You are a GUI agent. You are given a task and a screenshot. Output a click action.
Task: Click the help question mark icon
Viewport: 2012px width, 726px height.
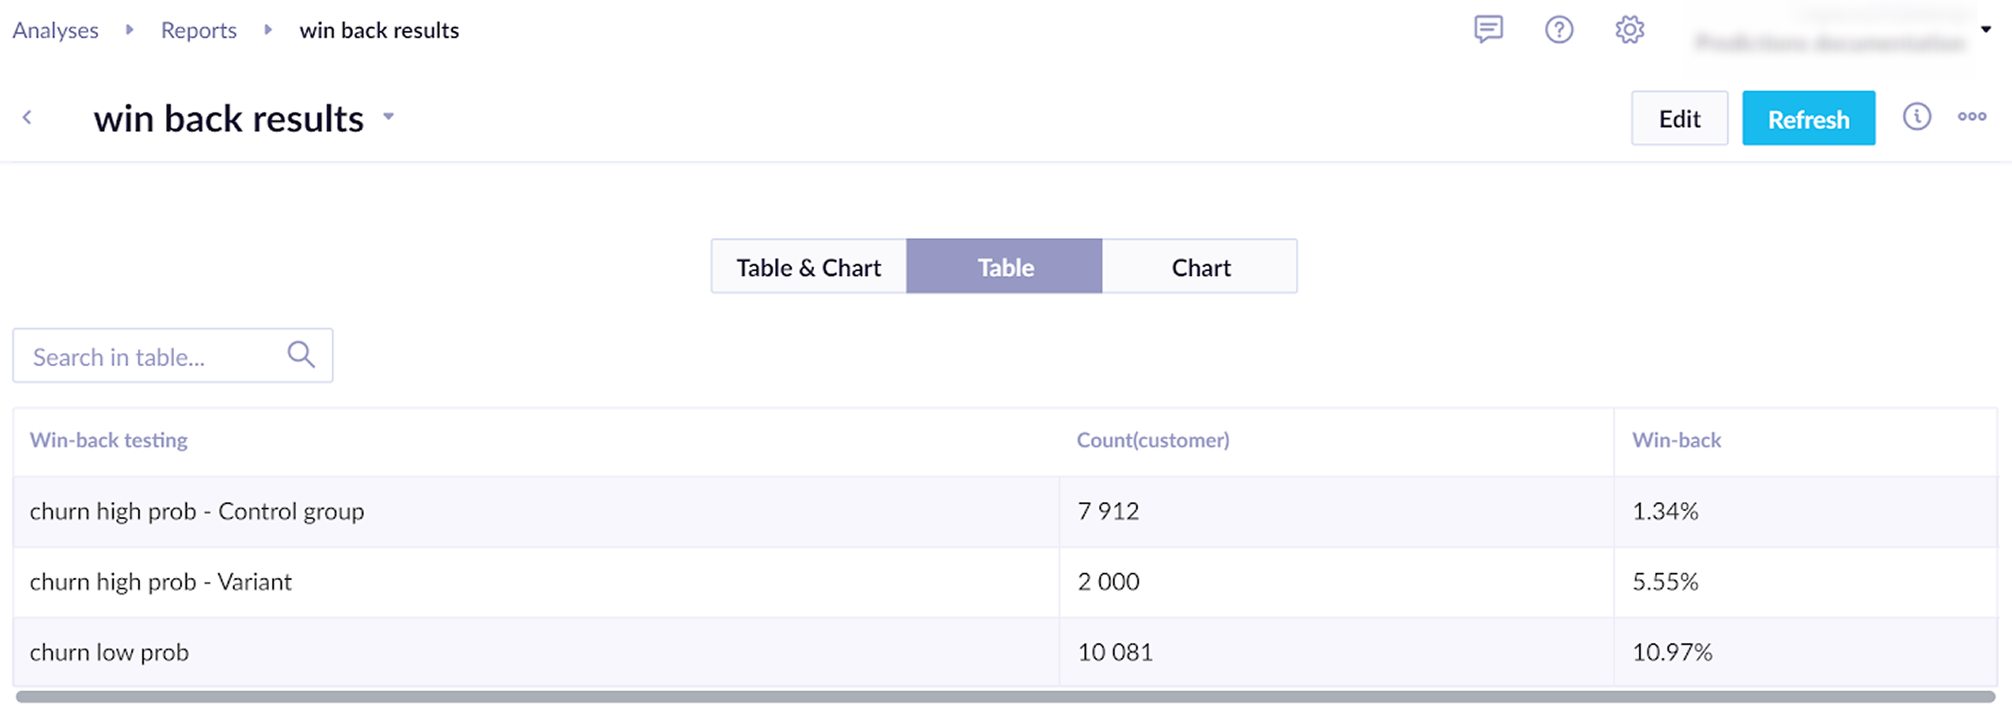coord(1559,30)
